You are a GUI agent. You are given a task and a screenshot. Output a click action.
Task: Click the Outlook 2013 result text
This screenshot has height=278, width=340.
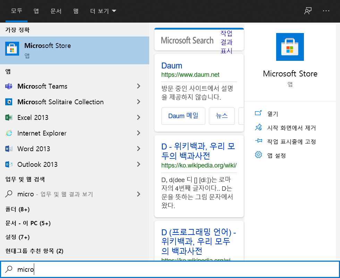click(x=37, y=164)
